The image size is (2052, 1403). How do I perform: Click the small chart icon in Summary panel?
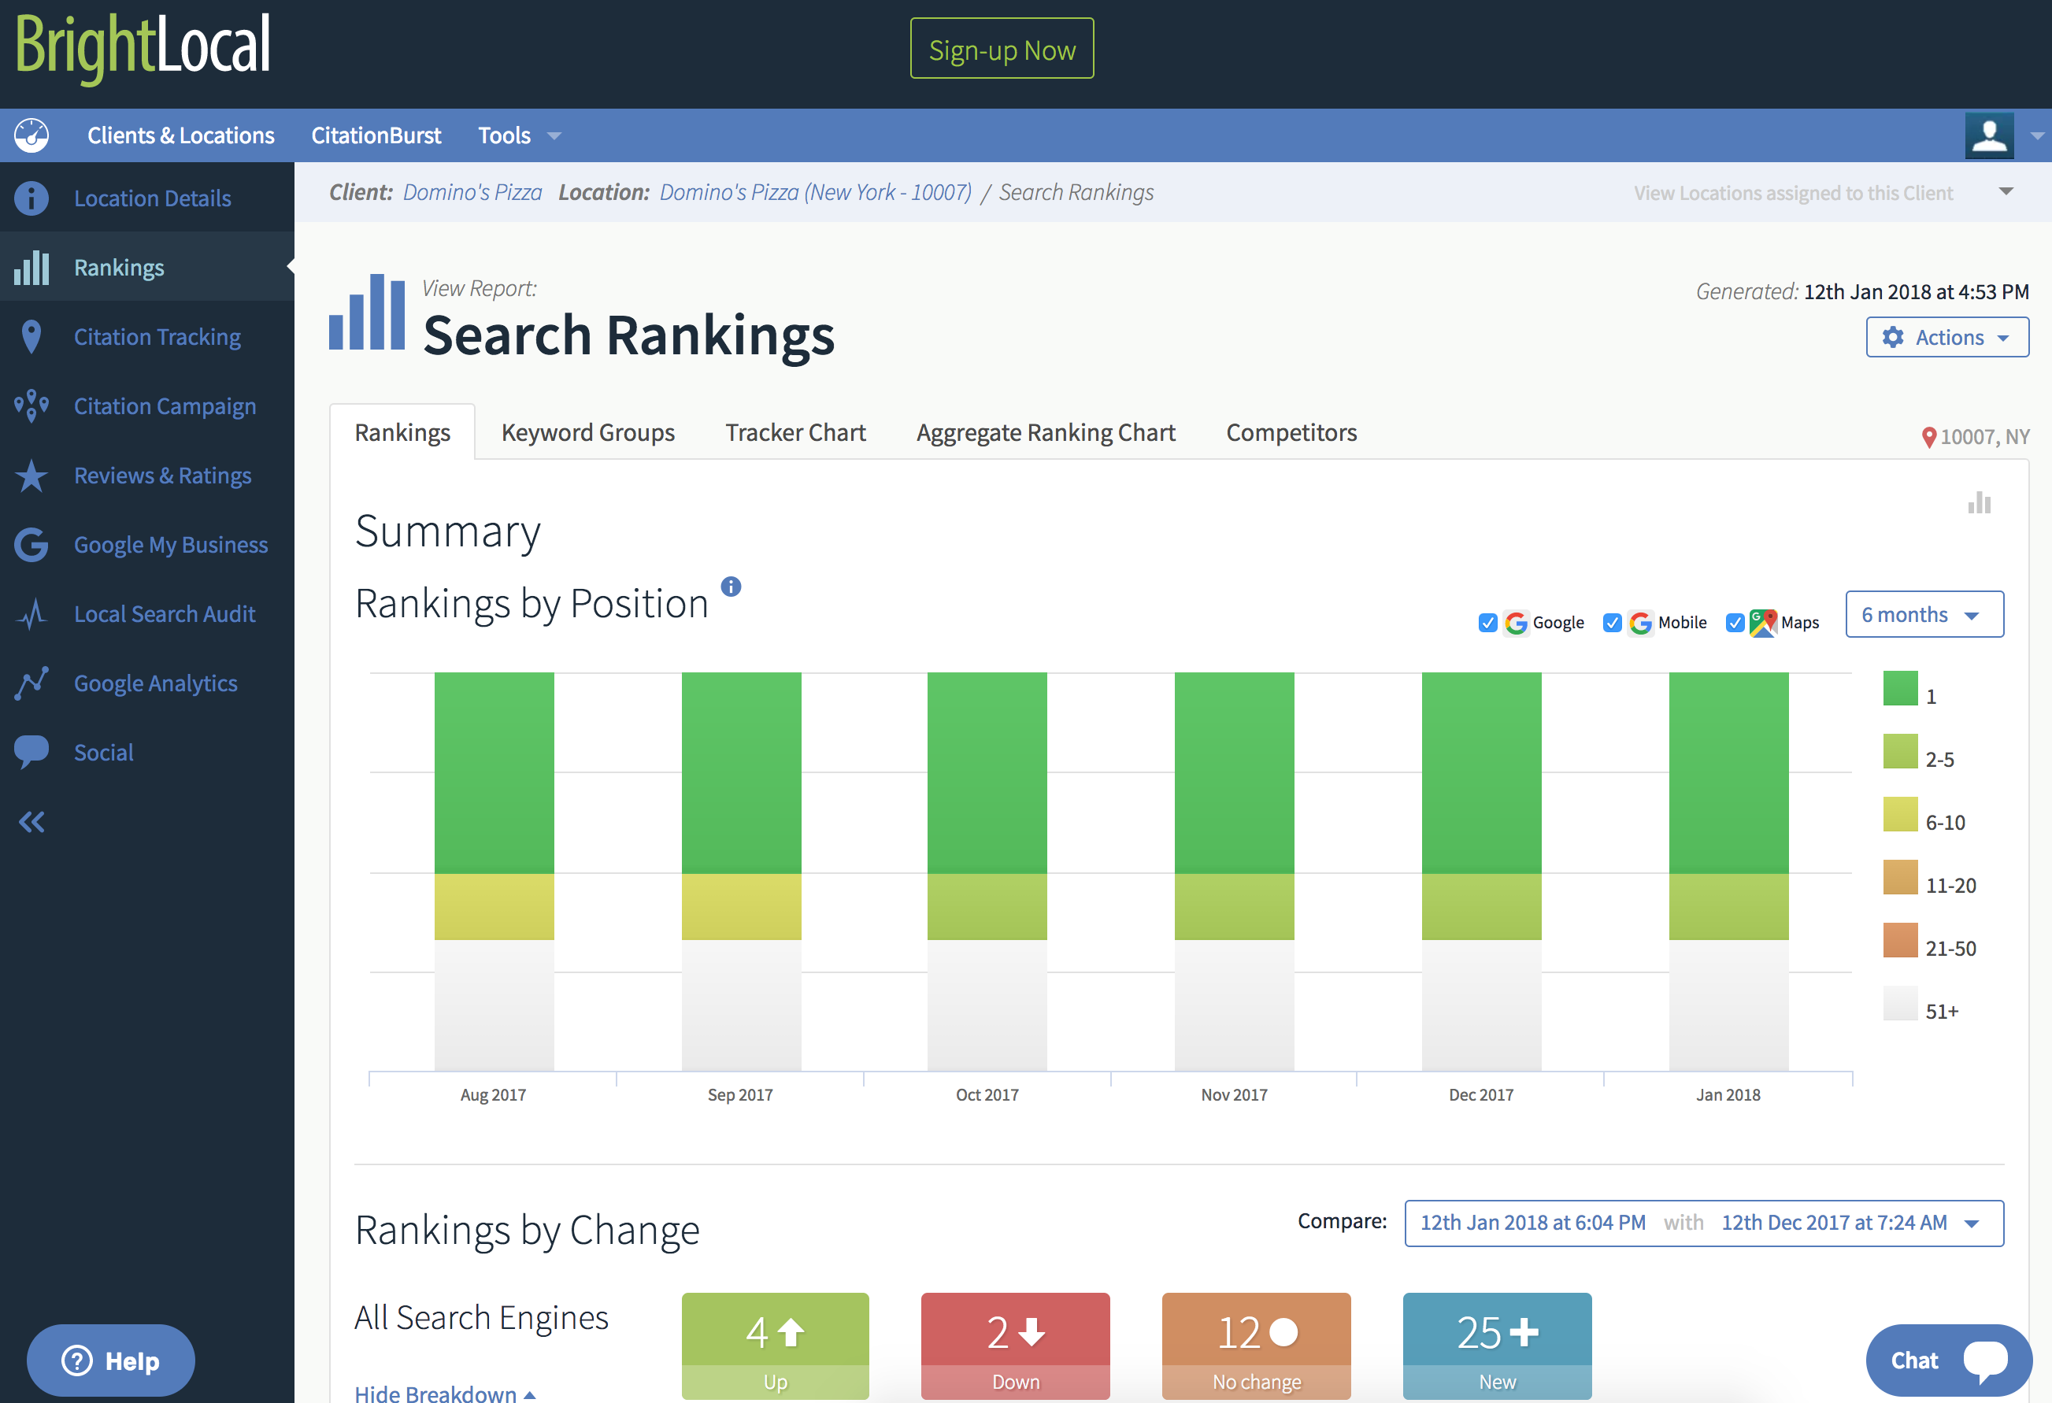1979,502
